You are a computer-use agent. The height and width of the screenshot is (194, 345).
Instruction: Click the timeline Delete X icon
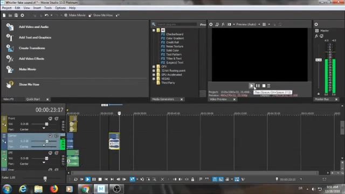(162, 179)
